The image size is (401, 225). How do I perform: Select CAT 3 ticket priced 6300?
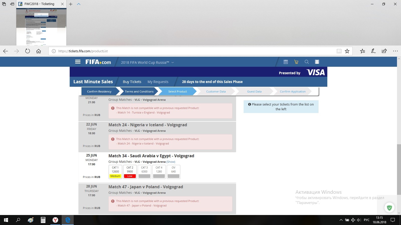tap(144, 172)
